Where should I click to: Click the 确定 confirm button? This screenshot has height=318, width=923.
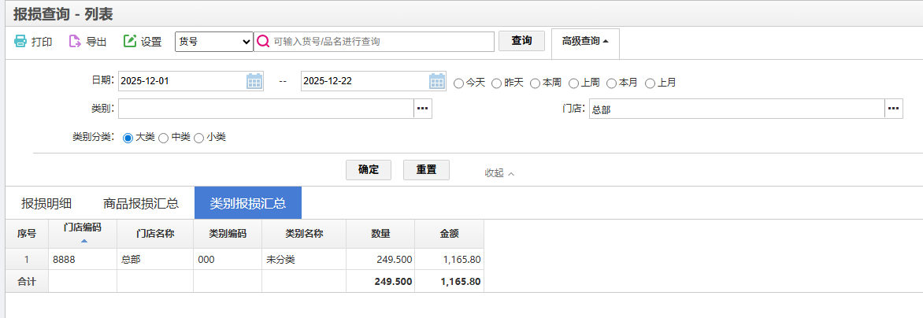coord(369,170)
